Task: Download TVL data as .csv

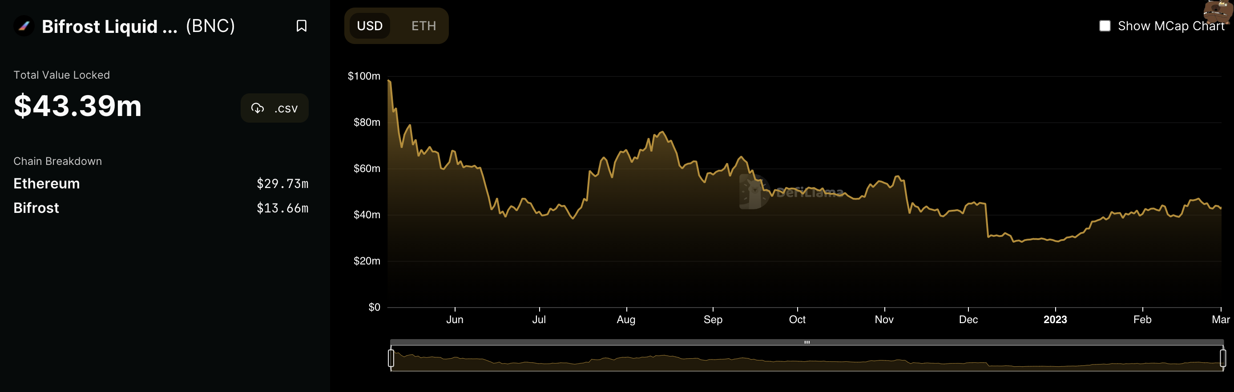Action: pyautogui.click(x=274, y=108)
